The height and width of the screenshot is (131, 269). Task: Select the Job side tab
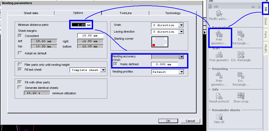coord(265,8)
